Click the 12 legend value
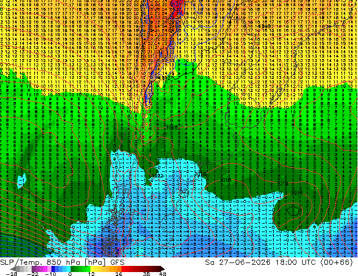The image size is (358, 276). [x=91, y=274]
